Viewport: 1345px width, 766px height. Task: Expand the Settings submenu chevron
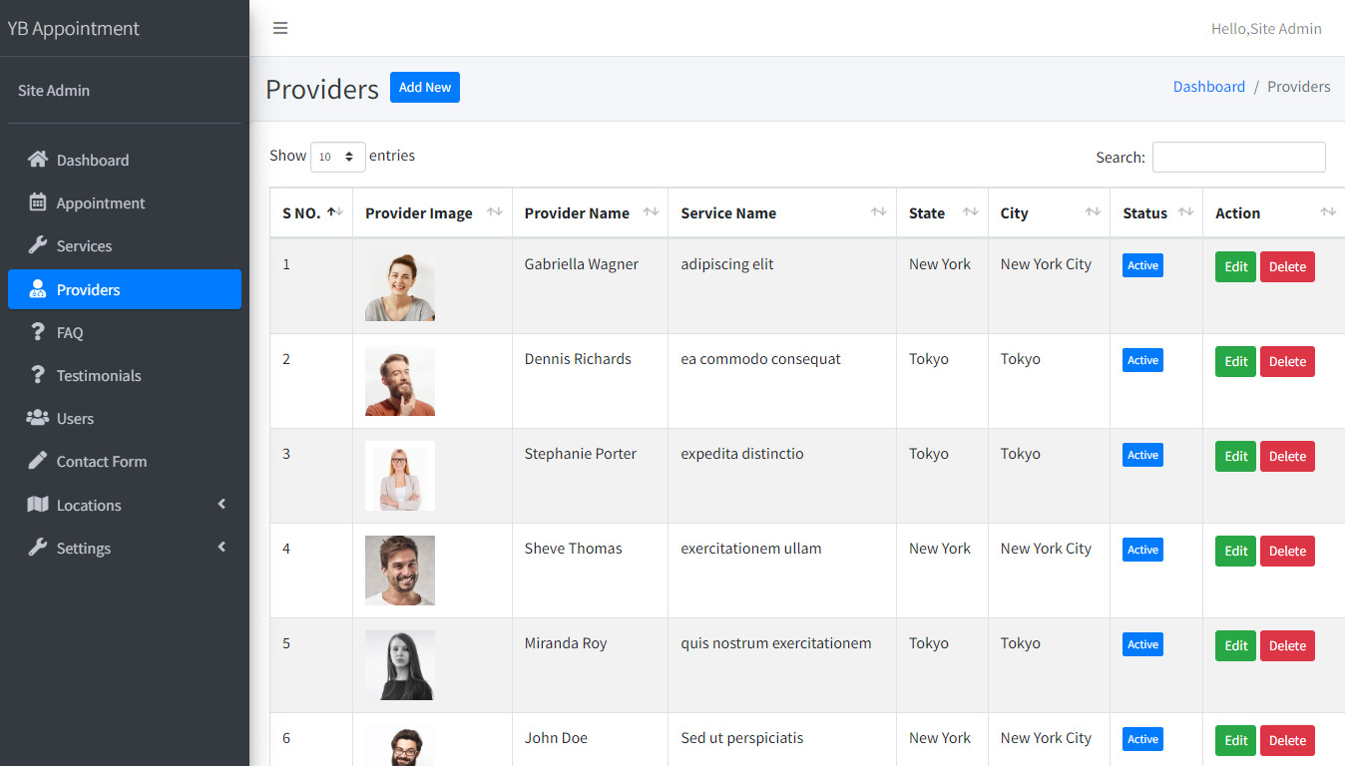(222, 548)
